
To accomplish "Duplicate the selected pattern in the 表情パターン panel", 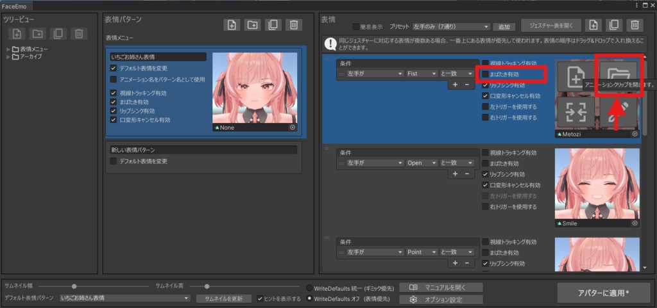I will [x=273, y=25].
